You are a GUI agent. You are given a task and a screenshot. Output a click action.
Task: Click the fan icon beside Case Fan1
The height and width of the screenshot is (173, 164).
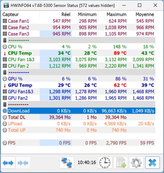click(5, 21)
